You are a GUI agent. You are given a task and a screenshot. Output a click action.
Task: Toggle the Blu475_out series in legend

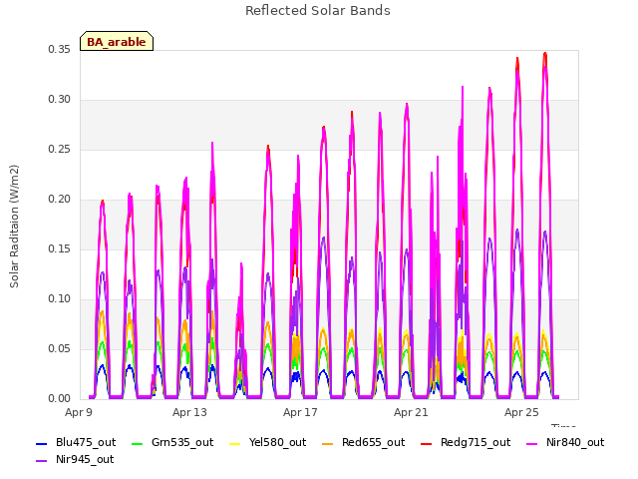tap(76, 442)
